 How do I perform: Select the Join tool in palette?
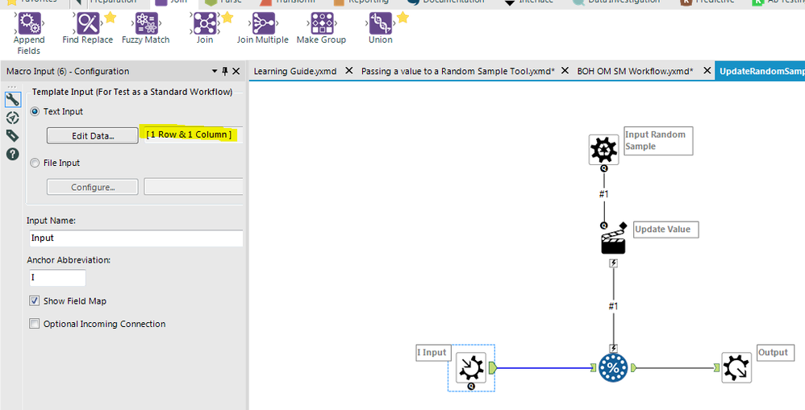204,28
